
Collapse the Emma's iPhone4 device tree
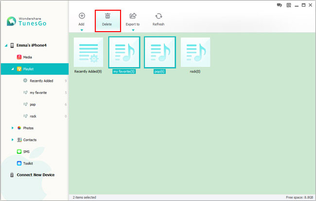point(6,45)
